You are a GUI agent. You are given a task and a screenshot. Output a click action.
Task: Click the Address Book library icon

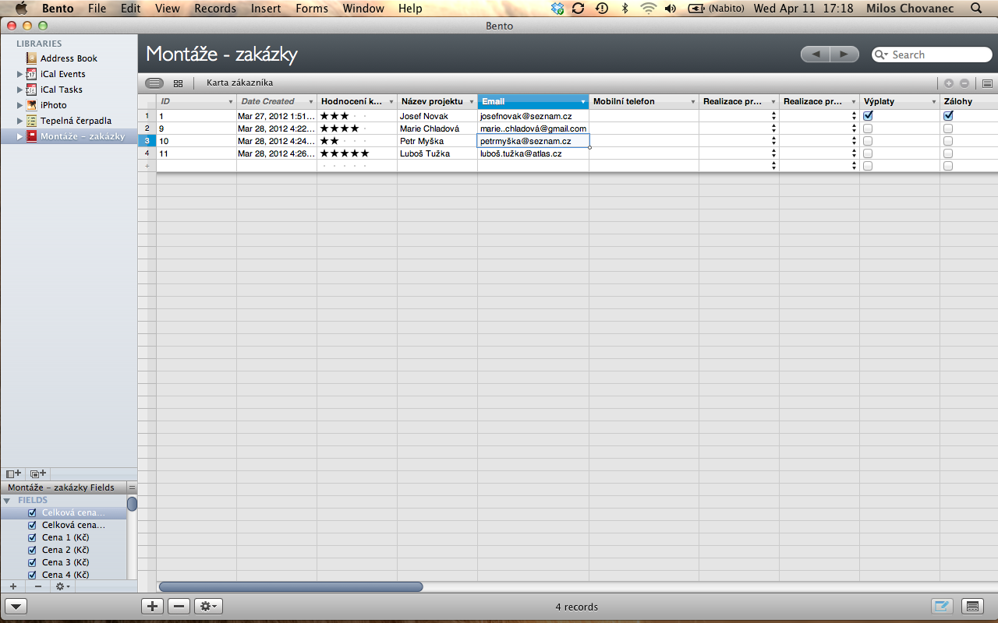31,58
